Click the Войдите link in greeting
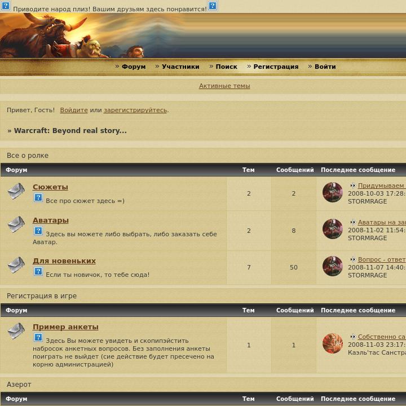 tap(74, 110)
